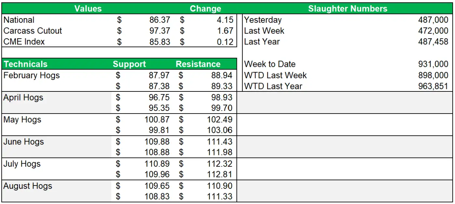
Task: Click the Support column header
Action: (x=129, y=64)
